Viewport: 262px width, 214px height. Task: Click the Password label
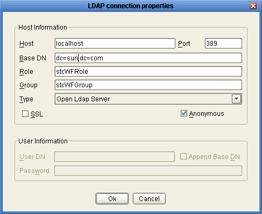tap(34, 171)
